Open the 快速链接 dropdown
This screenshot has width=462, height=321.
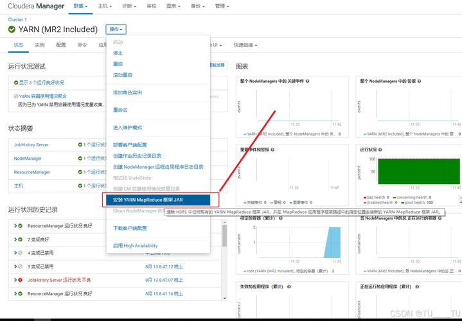point(245,45)
